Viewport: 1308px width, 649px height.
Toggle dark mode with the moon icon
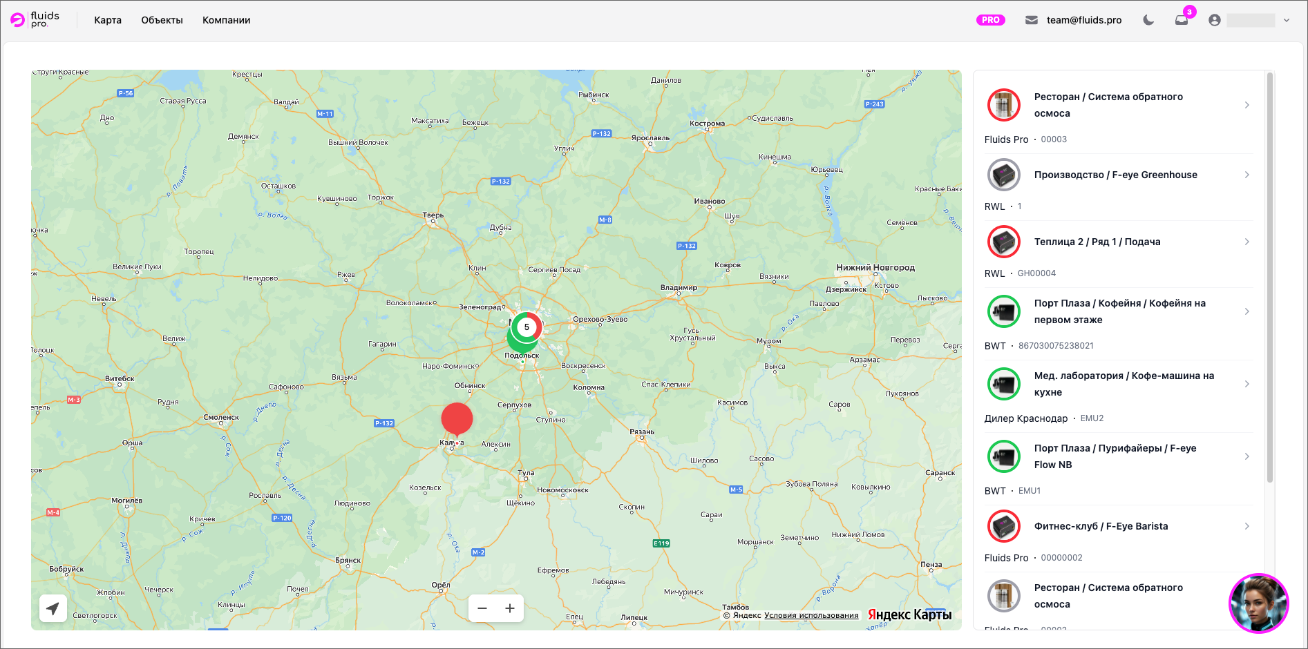point(1148,20)
